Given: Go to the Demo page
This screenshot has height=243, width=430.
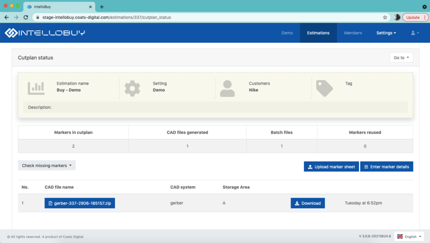Looking at the screenshot, I should (287, 33).
